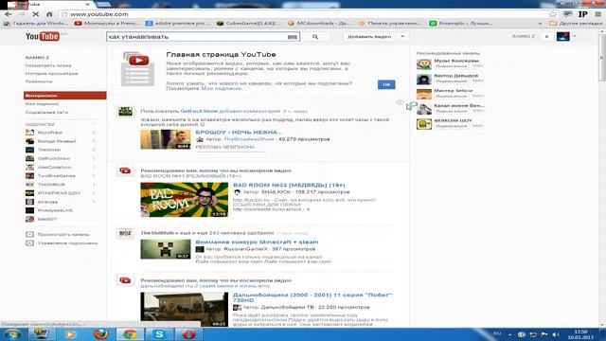This screenshot has width=606, height=341.
Task: Open the Windows Start button
Action: 12,334
